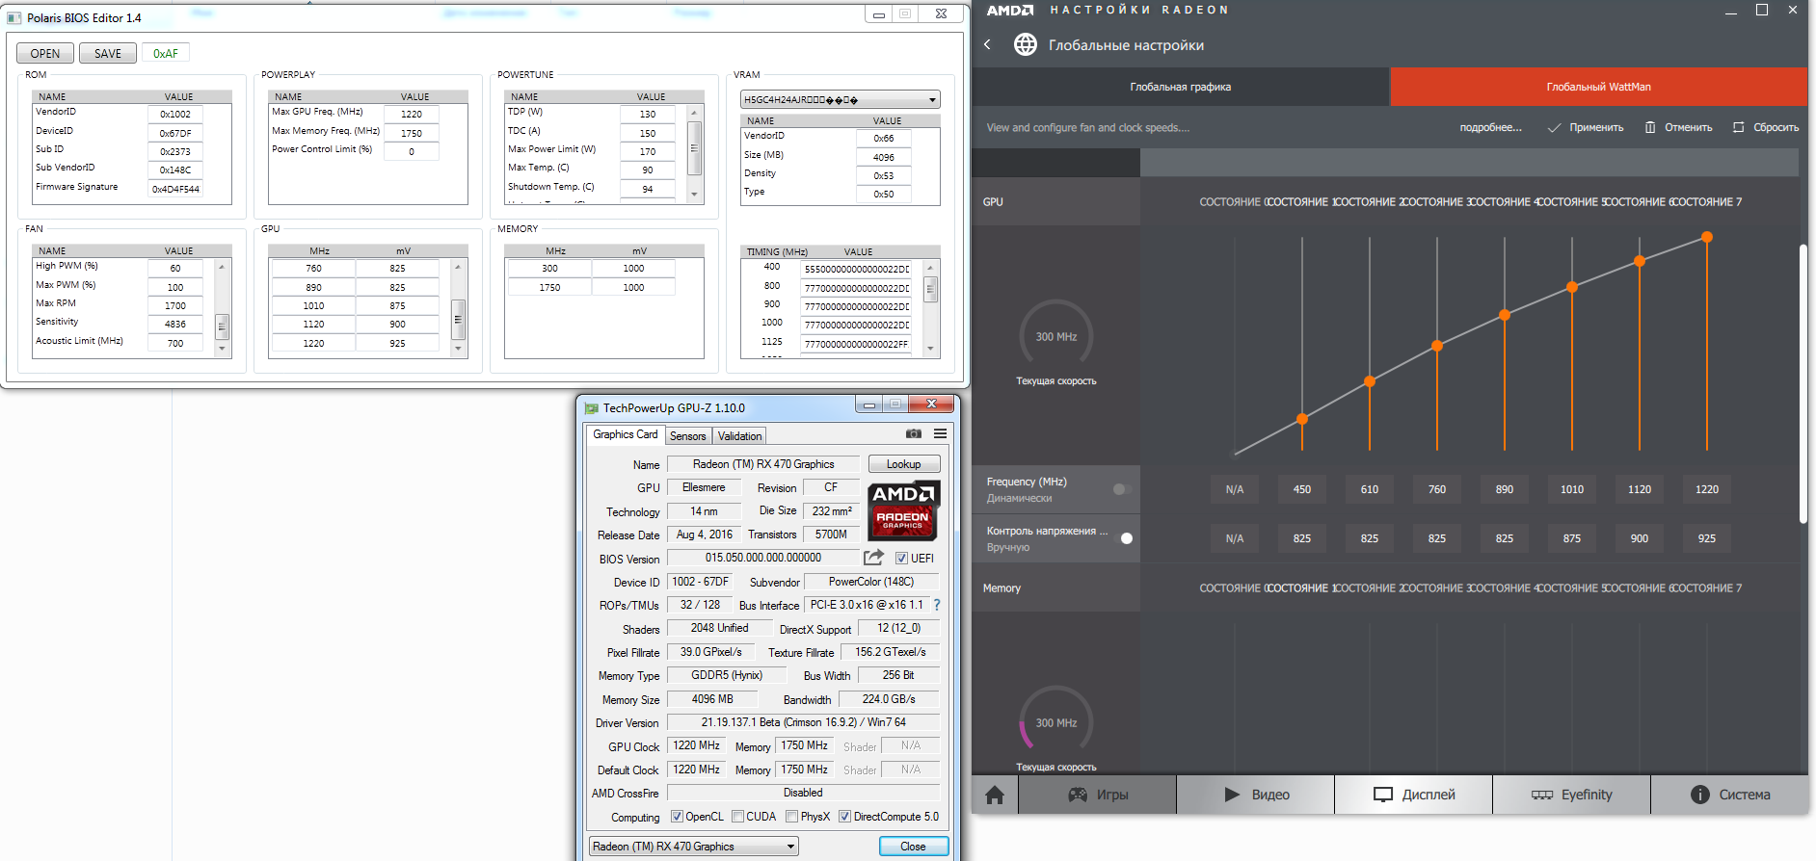Click the Max GPU Freq. value field

pos(412,114)
